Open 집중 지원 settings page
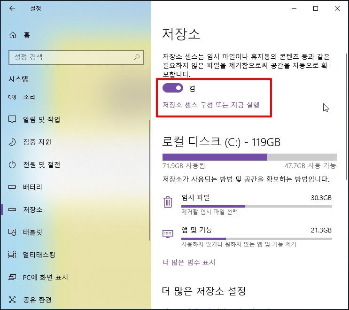 (75, 142)
